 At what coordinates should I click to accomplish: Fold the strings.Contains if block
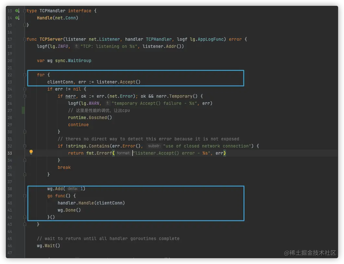click(x=25, y=146)
